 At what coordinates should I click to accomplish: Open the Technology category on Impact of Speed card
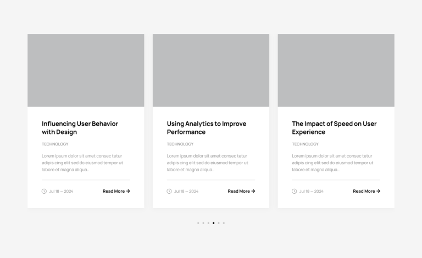[x=305, y=144]
